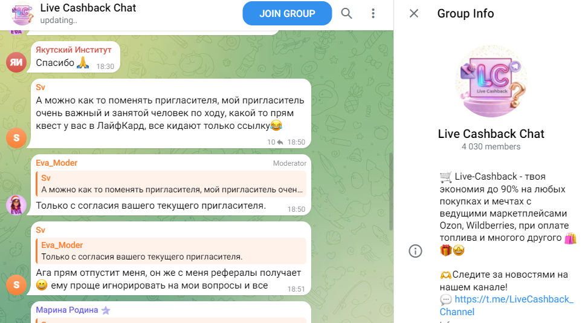Image resolution: width=588 pixels, height=323 pixels.
Task: Click the Марина Родина sender name
Action: (x=66, y=310)
